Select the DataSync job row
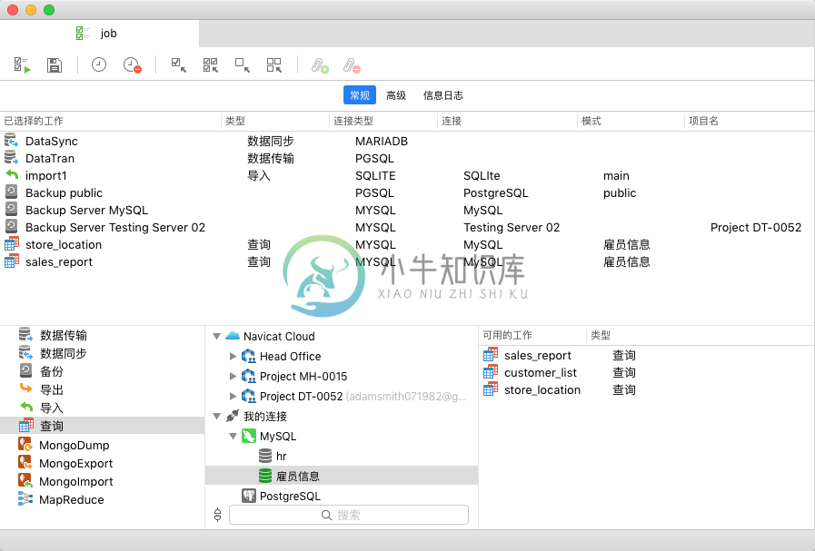The image size is (815, 551). pos(407,142)
